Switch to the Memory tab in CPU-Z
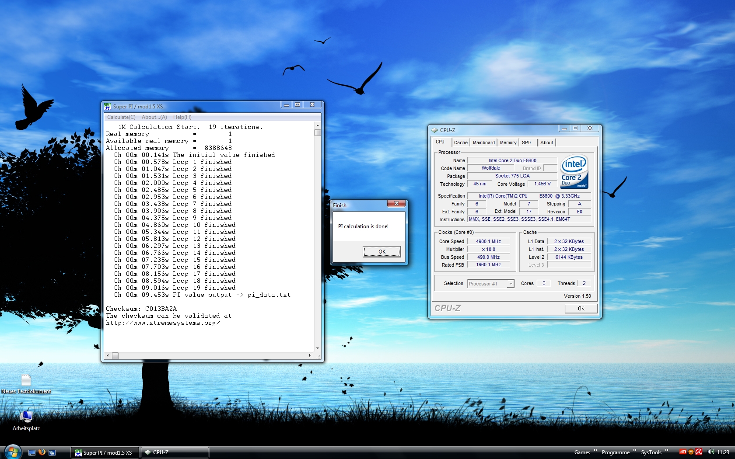The height and width of the screenshot is (459, 735). (x=507, y=143)
